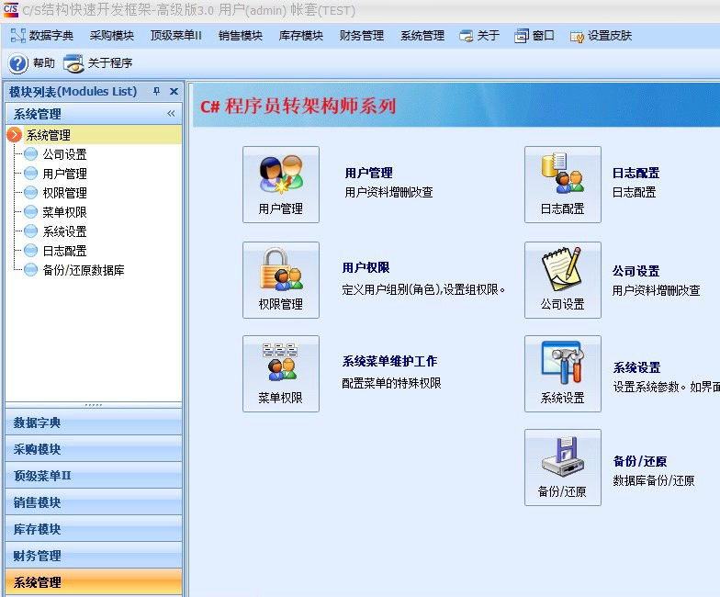This screenshot has width=720, height=597.
Task: Click the 备份/还原 bold heading link
Action: pyautogui.click(x=640, y=461)
